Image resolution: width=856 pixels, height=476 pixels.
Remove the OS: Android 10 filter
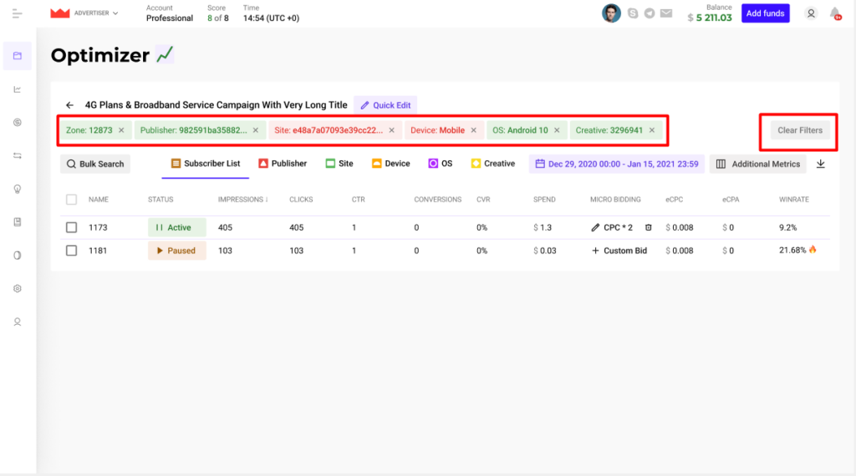tap(557, 130)
